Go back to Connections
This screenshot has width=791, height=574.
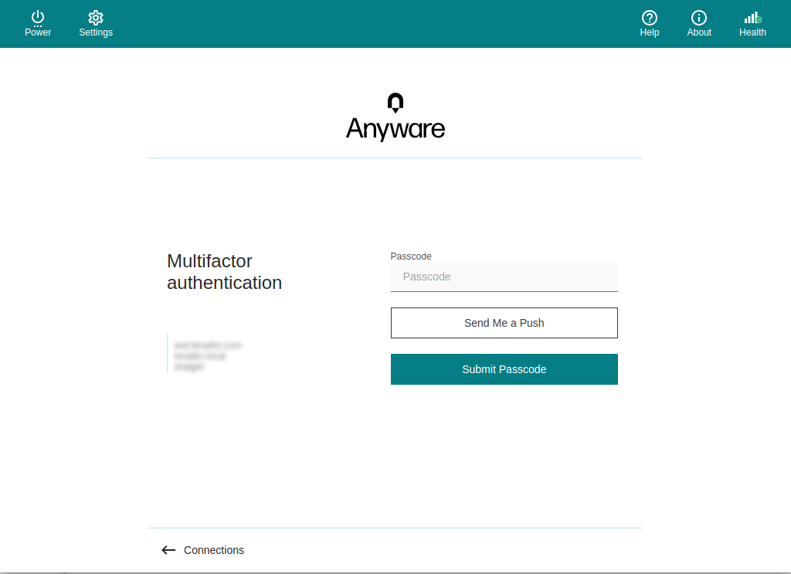coord(203,550)
